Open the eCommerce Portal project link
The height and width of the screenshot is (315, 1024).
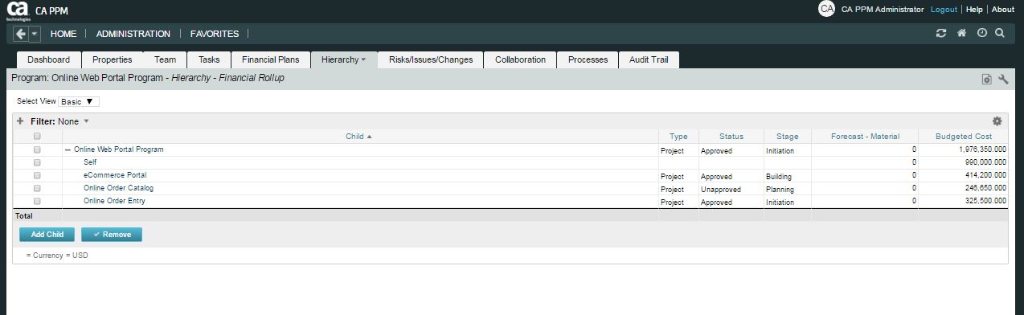115,175
